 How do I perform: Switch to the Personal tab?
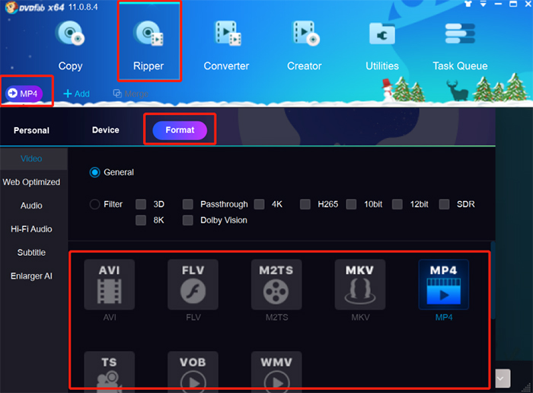pos(31,130)
